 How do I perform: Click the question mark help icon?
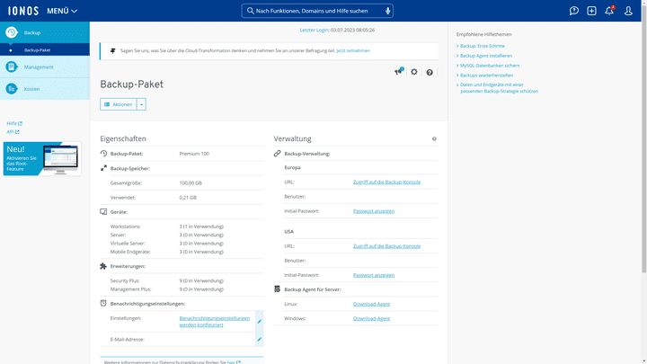click(x=430, y=72)
